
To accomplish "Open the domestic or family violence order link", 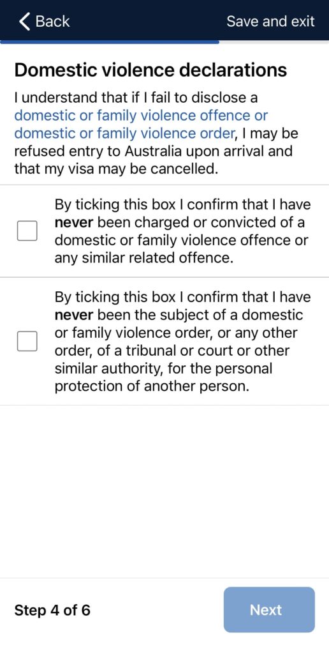I will (124, 133).
